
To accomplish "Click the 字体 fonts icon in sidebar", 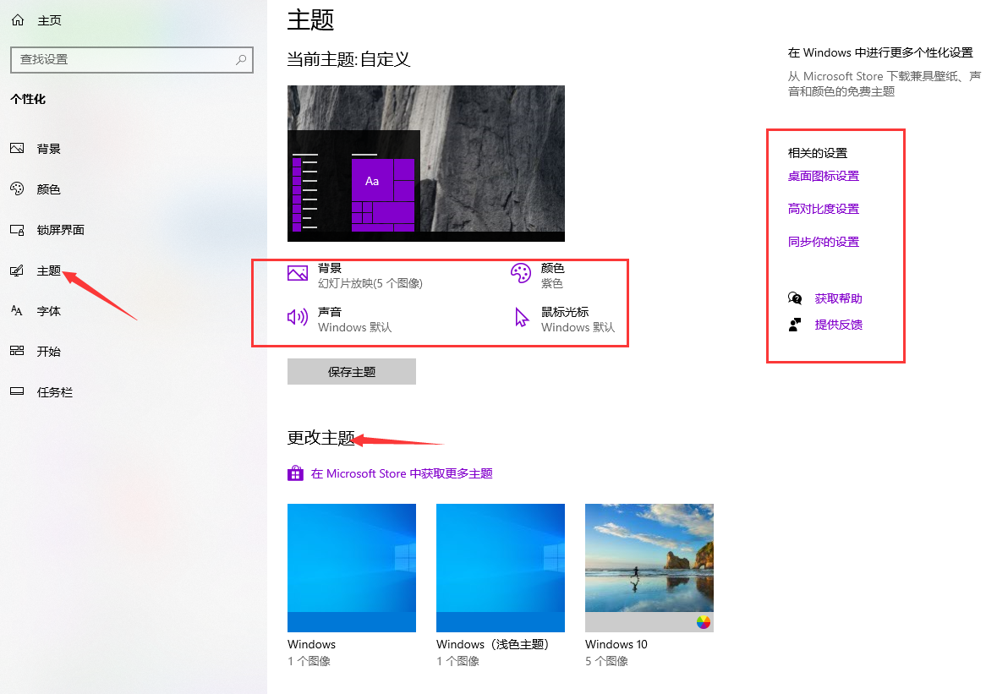I will [x=19, y=310].
